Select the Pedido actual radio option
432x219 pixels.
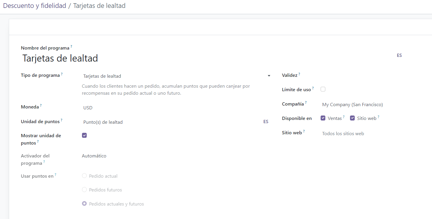tap(84, 176)
